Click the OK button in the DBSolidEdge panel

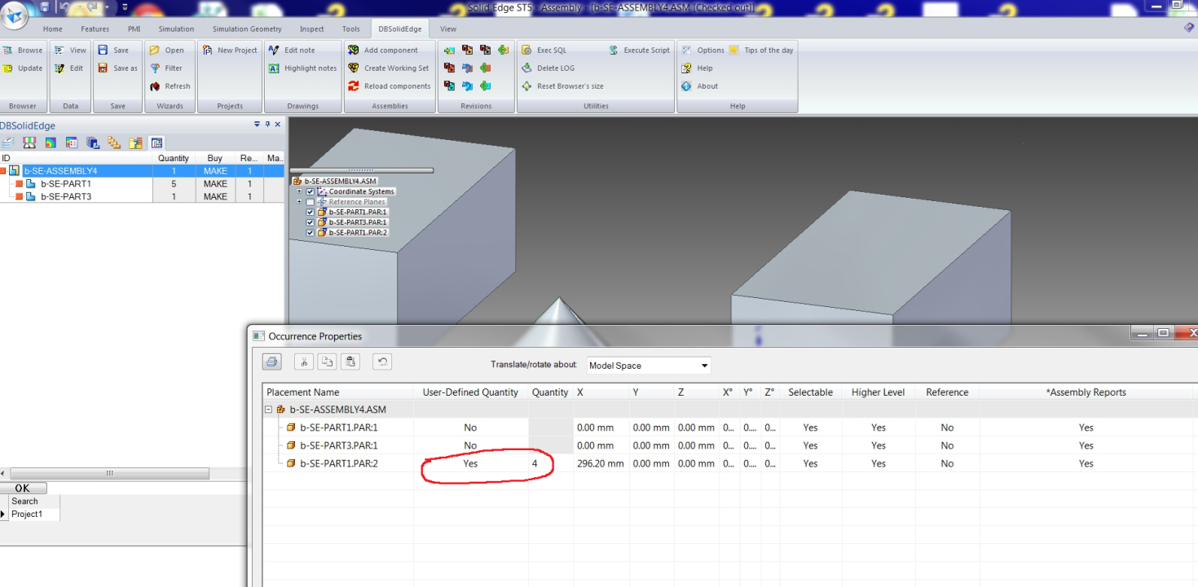(x=23, y=488)
